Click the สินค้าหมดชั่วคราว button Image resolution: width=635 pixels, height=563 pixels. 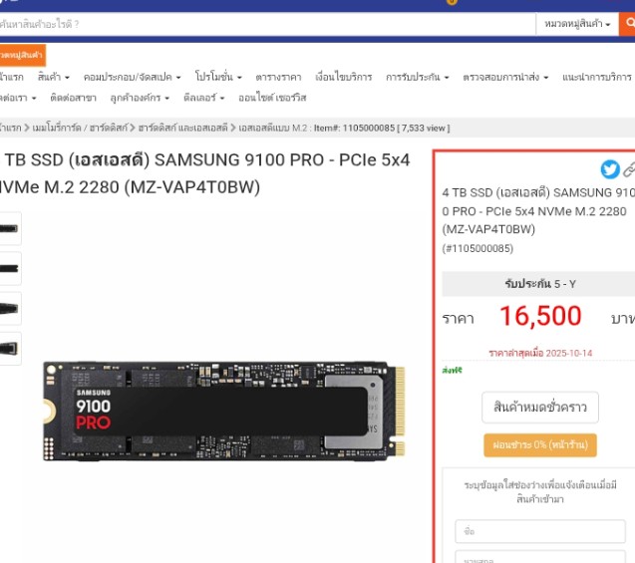click(540, 408)
